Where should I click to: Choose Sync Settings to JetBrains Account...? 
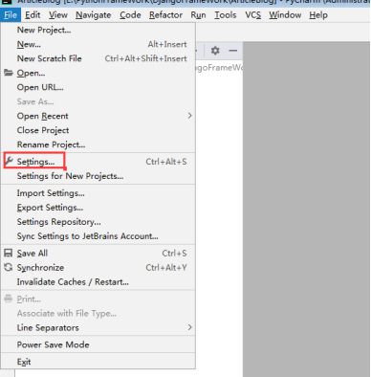point(98,236)
